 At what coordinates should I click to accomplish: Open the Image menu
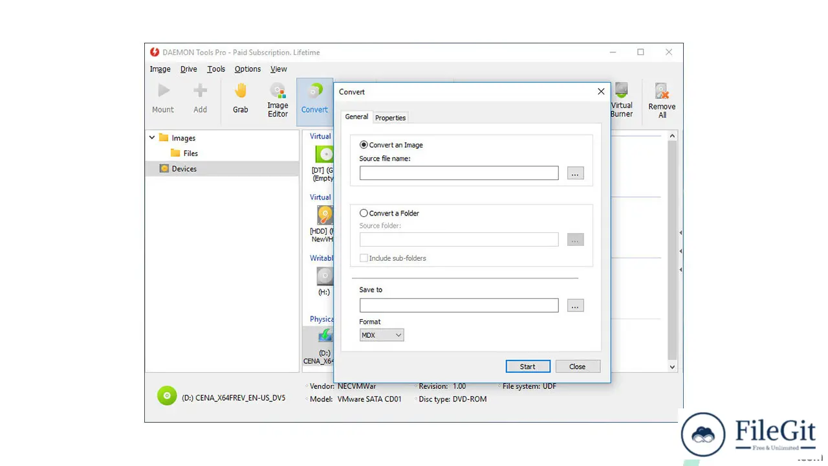coord(160,69)
